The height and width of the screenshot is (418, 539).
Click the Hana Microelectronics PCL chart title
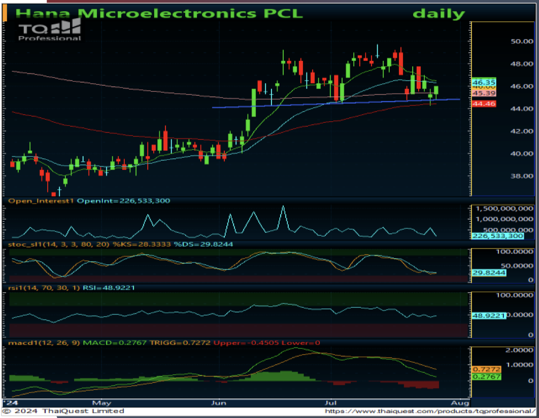click(x=159, y=13)
